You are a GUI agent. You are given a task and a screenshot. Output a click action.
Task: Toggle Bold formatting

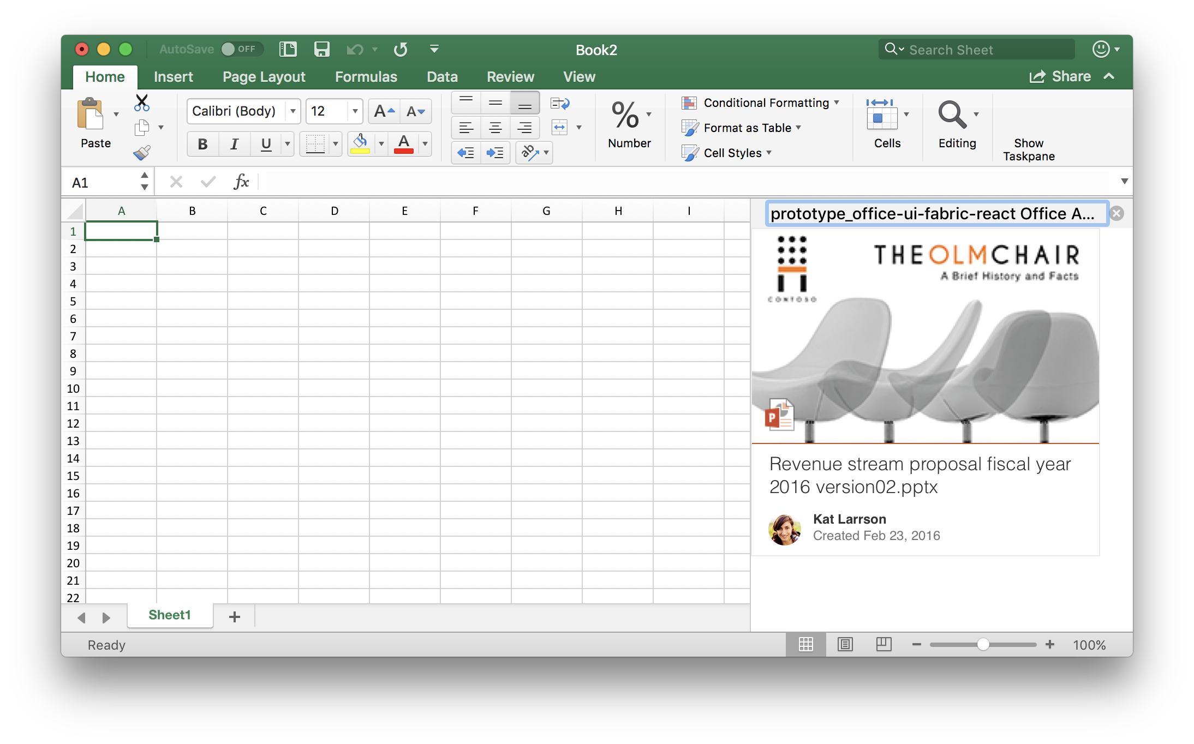tap(202, 144)
